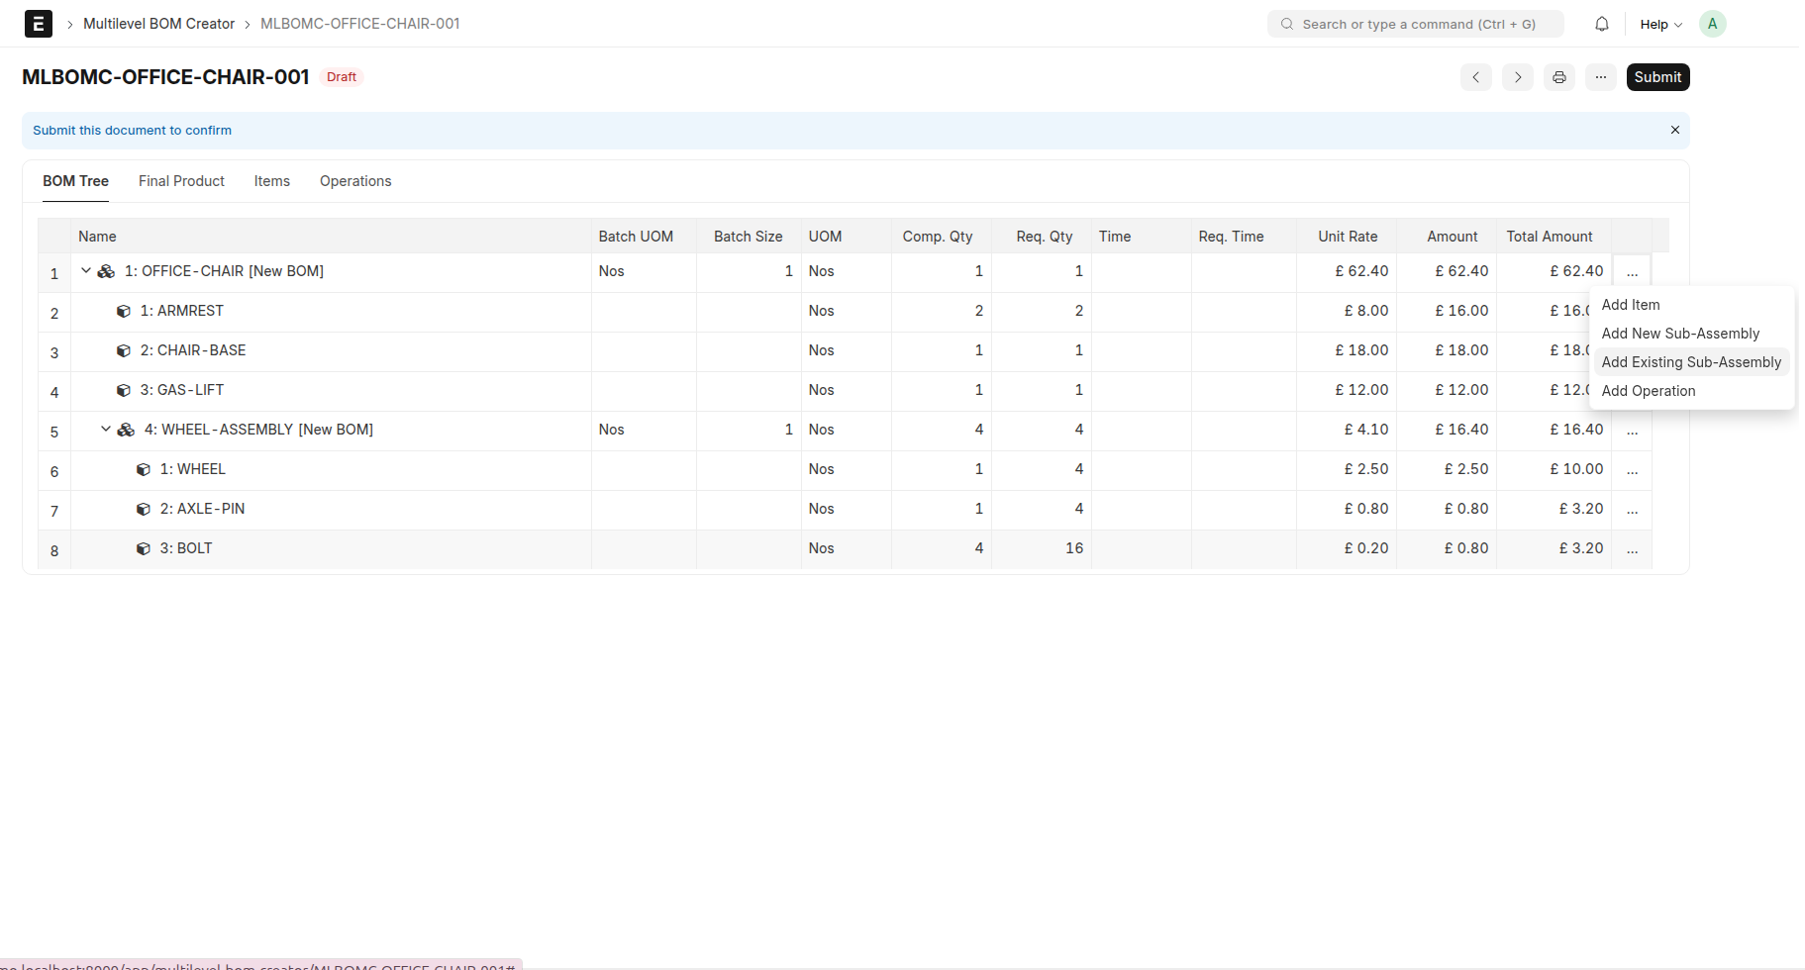The height and width of the screenshot is (970, 1805).
Task: Navigate to next document with right chevron
Action: point(1517,77)
